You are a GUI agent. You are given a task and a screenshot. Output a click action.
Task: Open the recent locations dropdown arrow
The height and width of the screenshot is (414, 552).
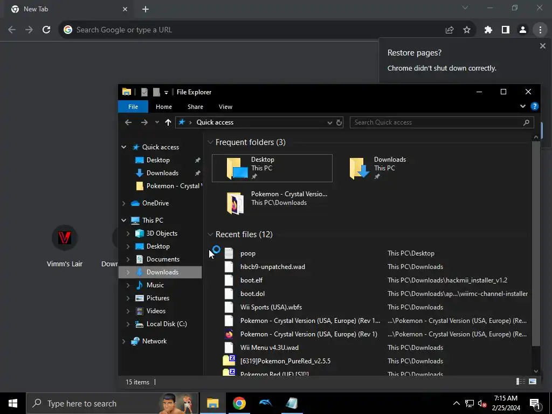pos(157,122)
